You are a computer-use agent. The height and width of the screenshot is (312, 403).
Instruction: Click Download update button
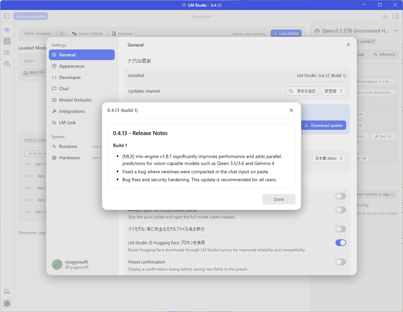click(324, 125)
